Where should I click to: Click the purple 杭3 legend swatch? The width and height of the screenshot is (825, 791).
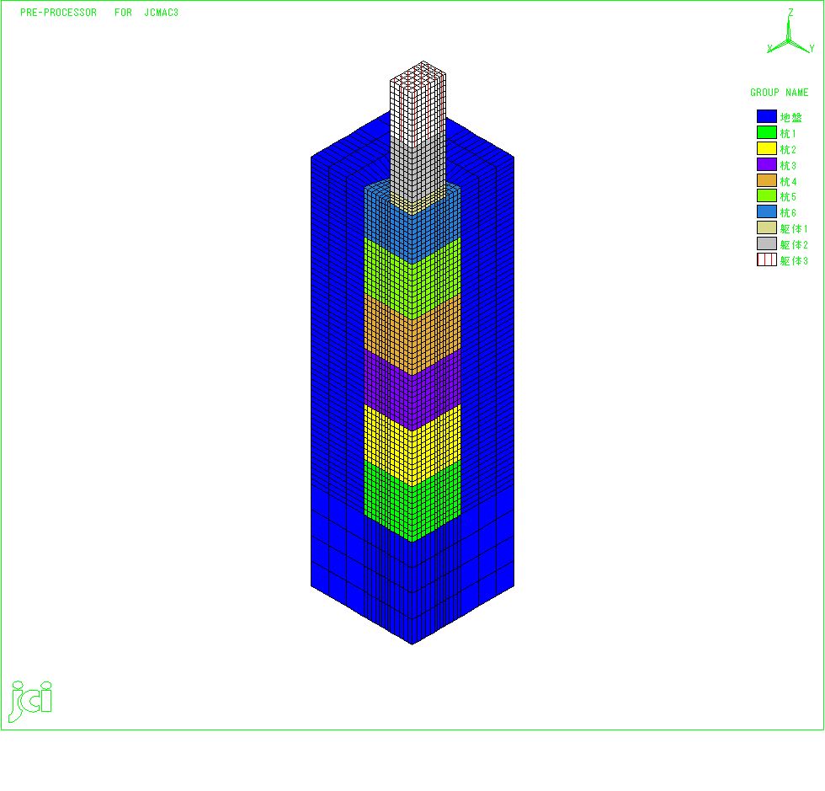767,164
